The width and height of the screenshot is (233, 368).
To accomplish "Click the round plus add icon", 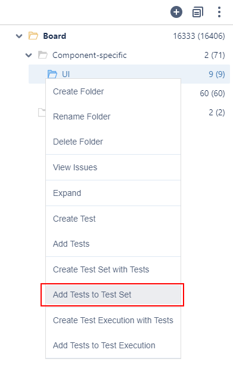I will tap(176, 12).
